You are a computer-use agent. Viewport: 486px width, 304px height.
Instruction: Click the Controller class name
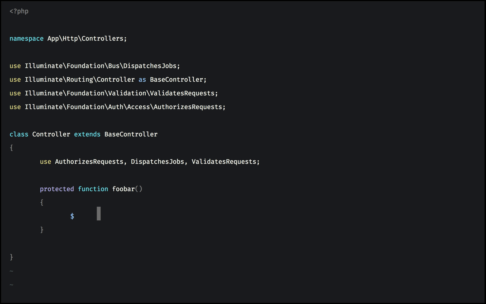click(x=51, y=134)
